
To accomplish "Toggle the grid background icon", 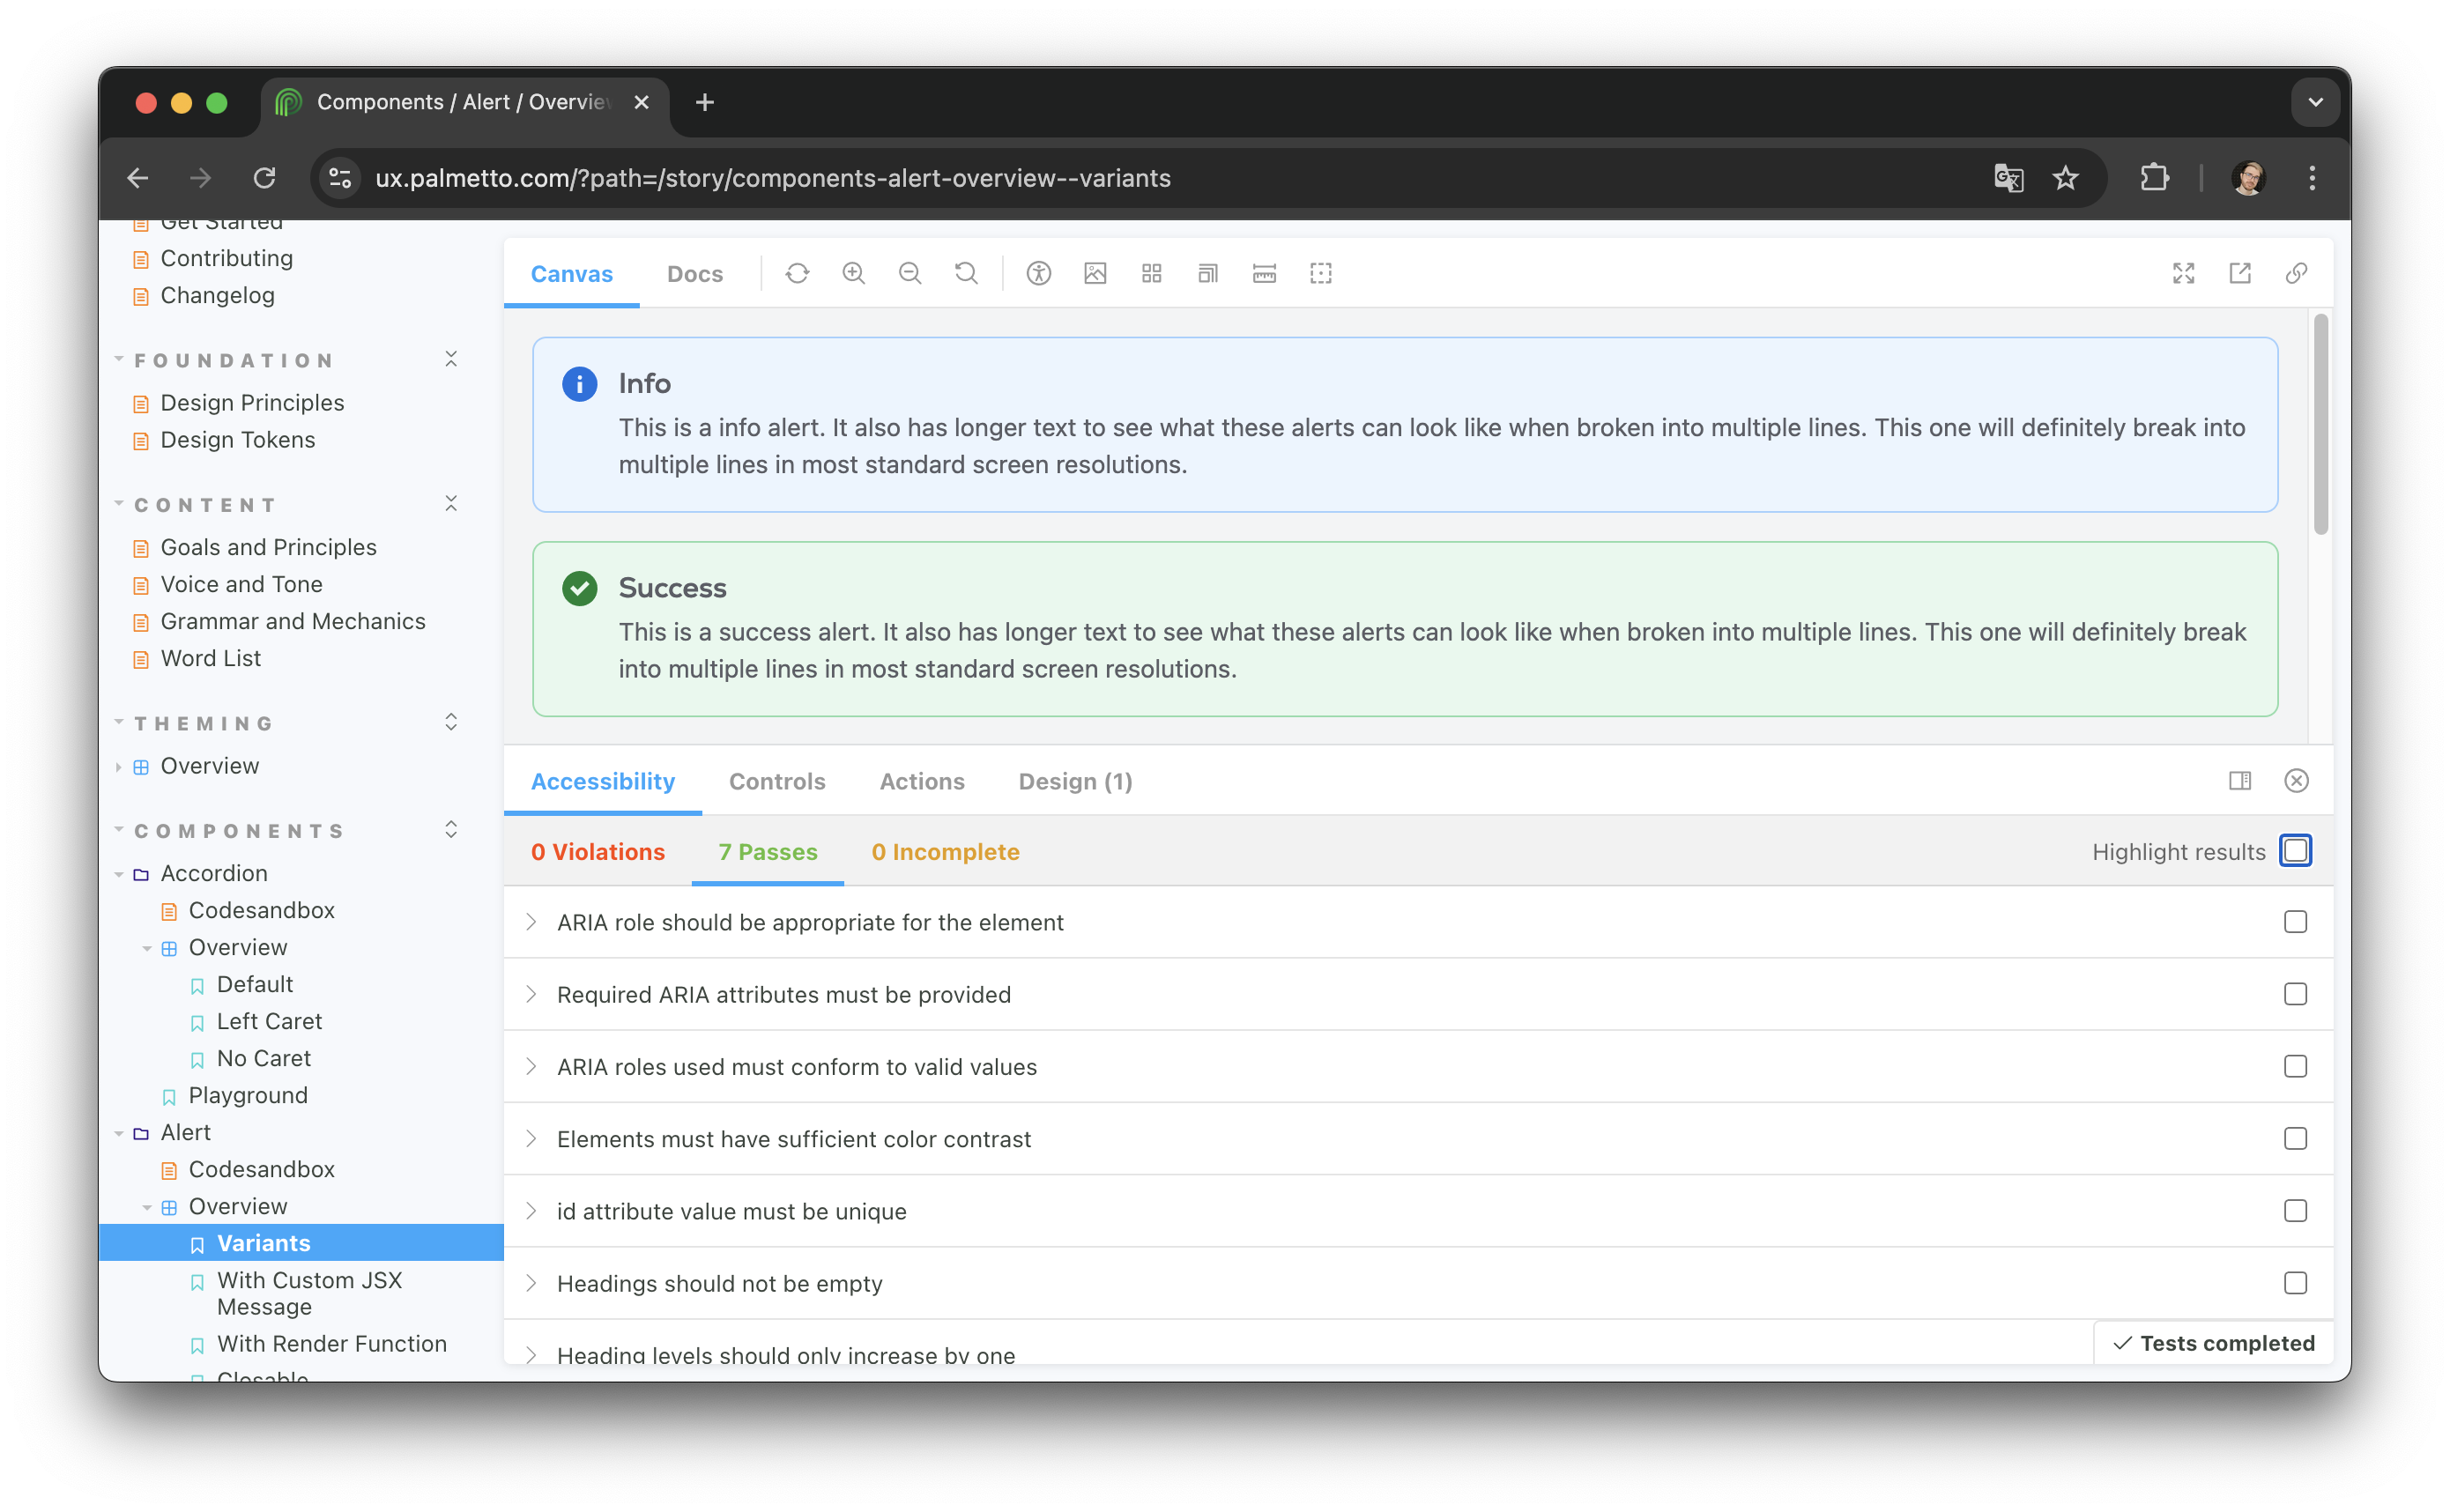I will pos(1152,273).
